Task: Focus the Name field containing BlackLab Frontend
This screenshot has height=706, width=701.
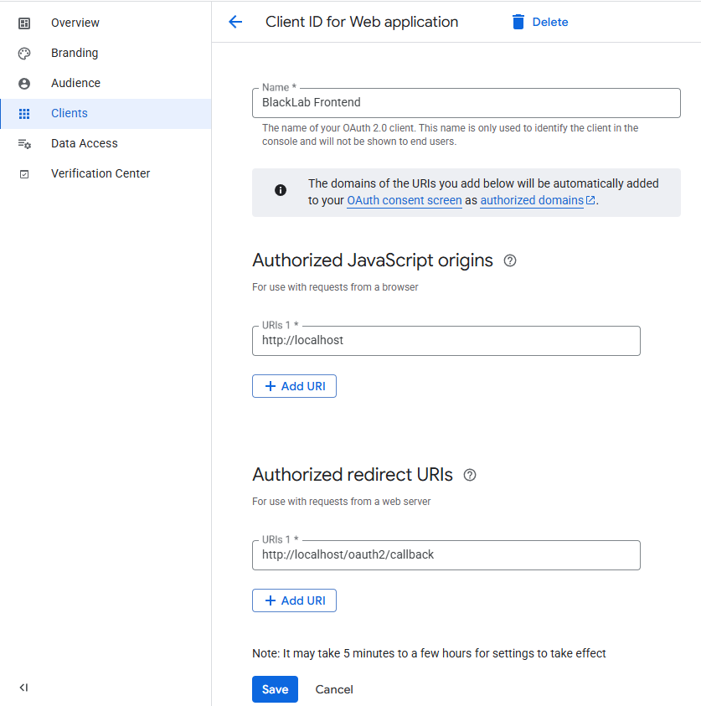Action: coord(466,103)
